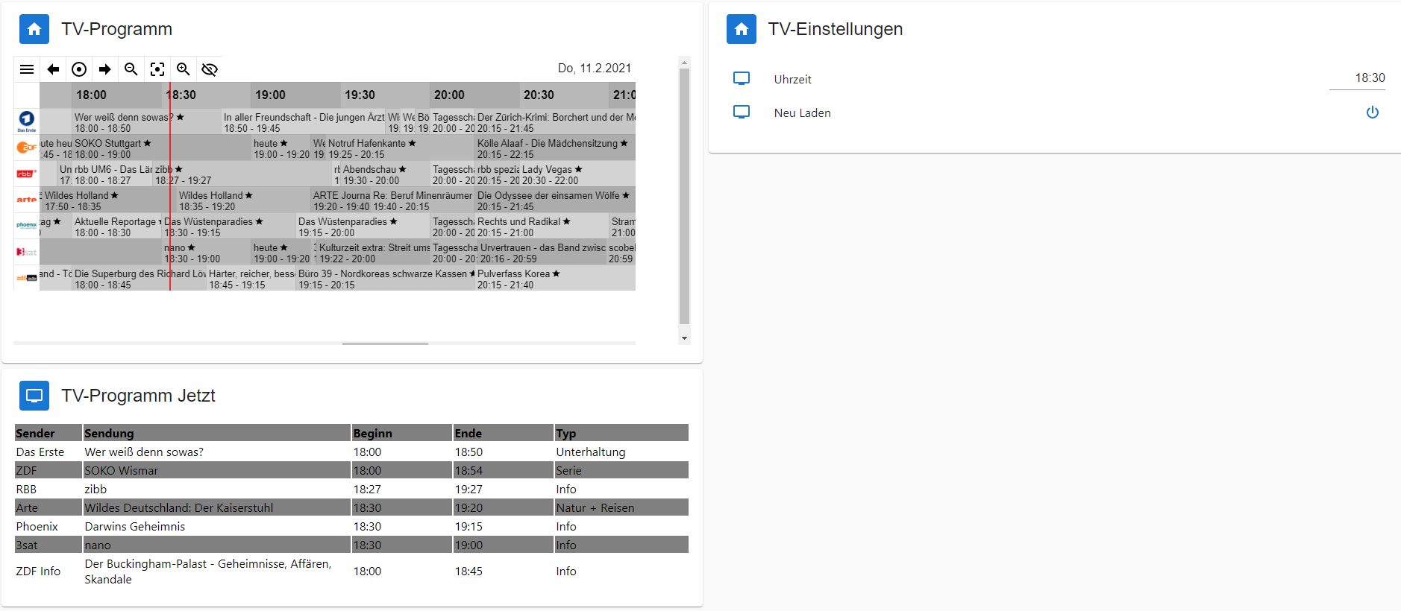Click the TV-Einstellungen home icon

point(742,29)
